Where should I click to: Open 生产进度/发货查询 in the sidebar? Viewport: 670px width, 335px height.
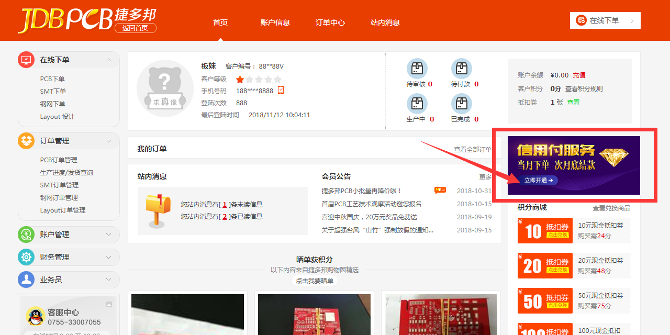66,173
